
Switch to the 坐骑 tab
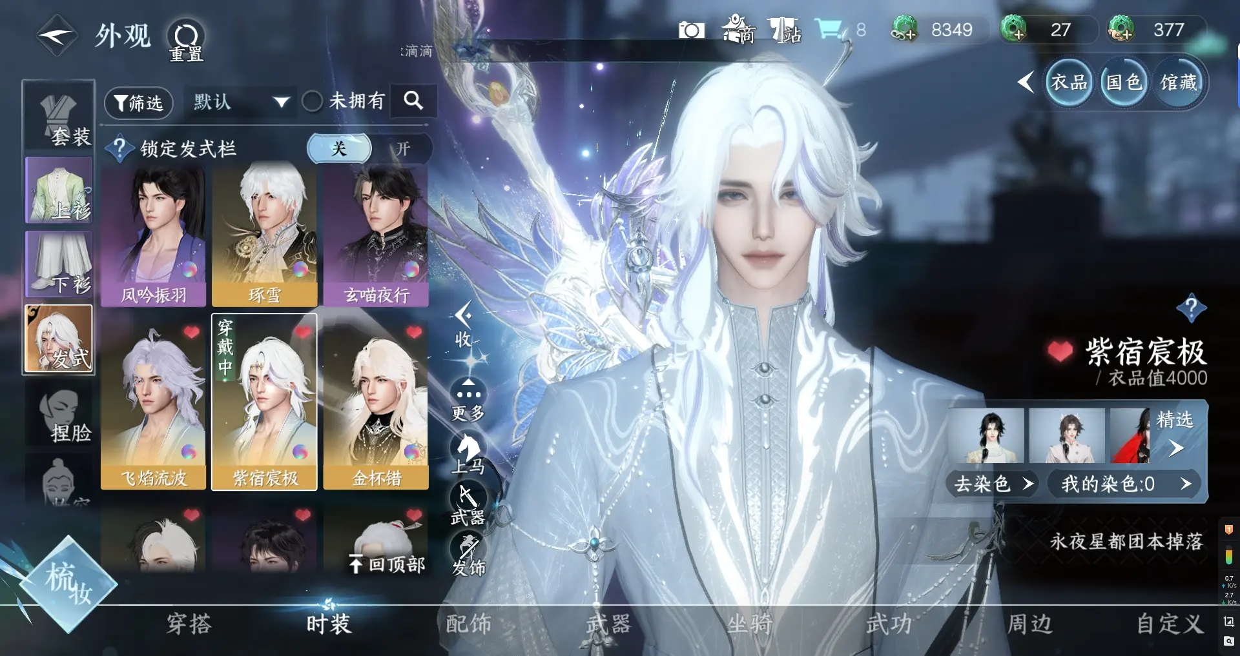(749, 624)
